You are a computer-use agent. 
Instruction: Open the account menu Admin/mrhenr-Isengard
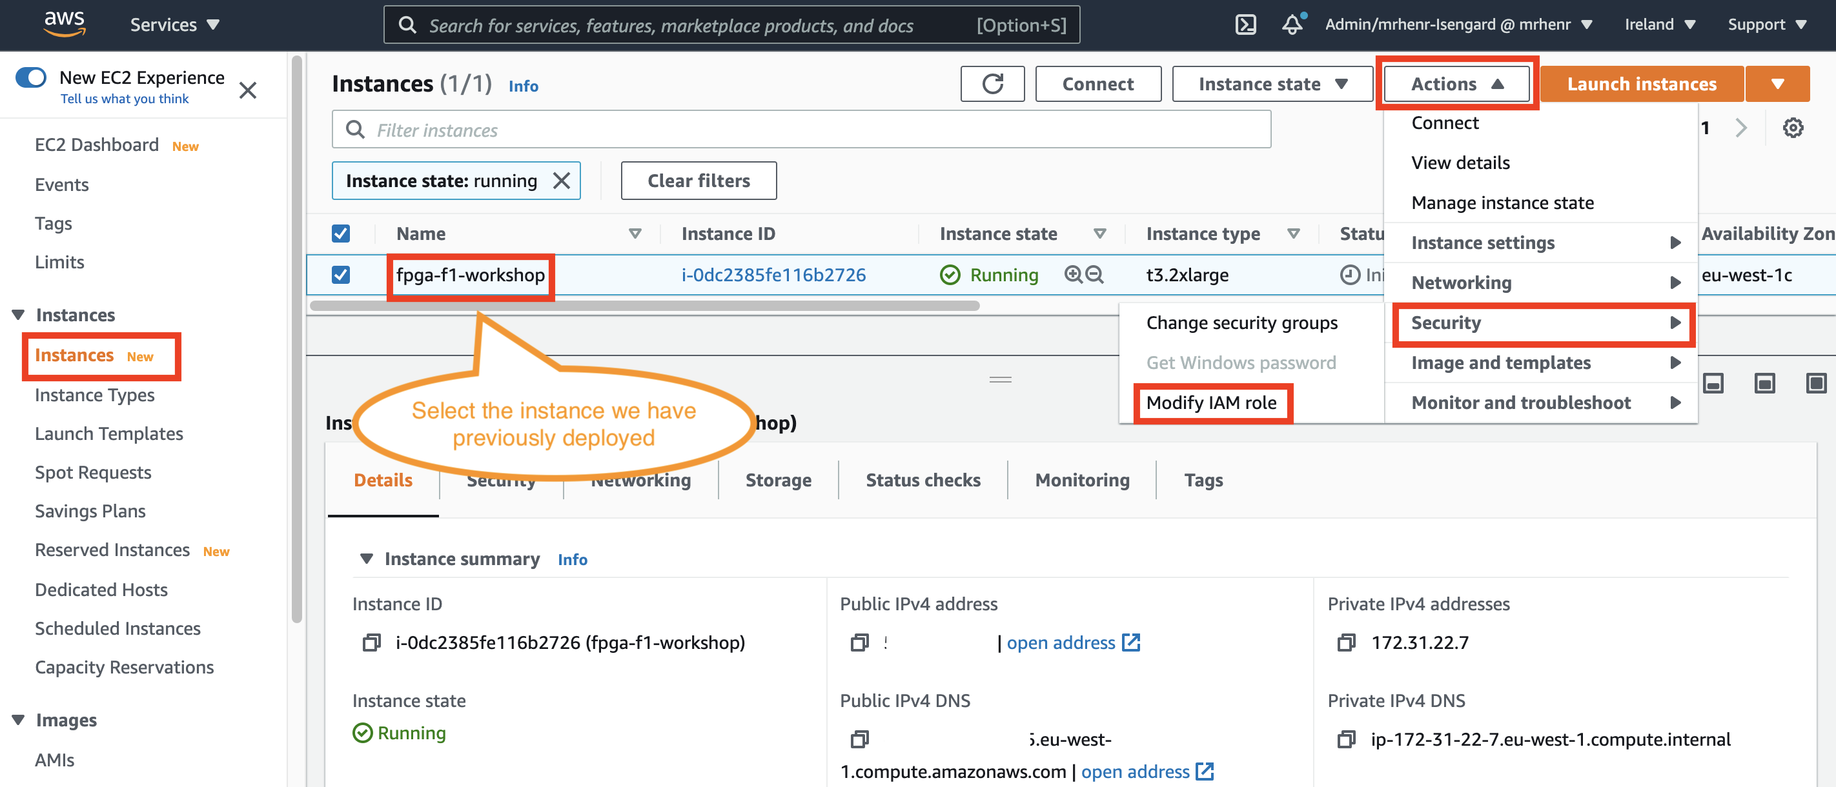[1458, 25]
